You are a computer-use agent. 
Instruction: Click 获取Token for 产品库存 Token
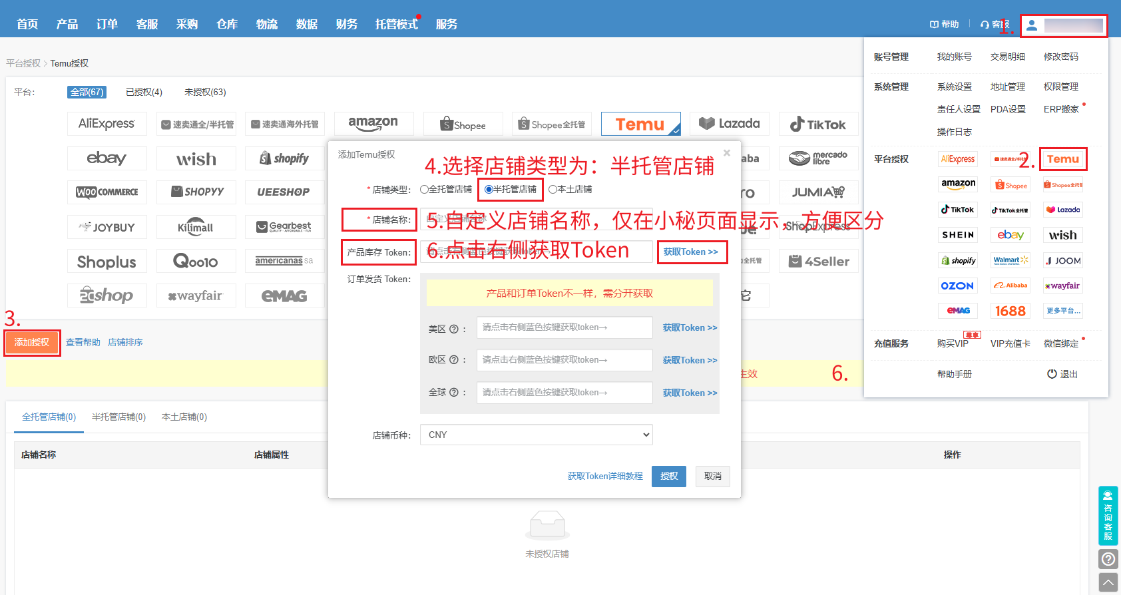(x=691, y=252)
